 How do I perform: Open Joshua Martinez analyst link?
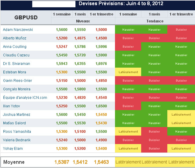pos(16,115)
